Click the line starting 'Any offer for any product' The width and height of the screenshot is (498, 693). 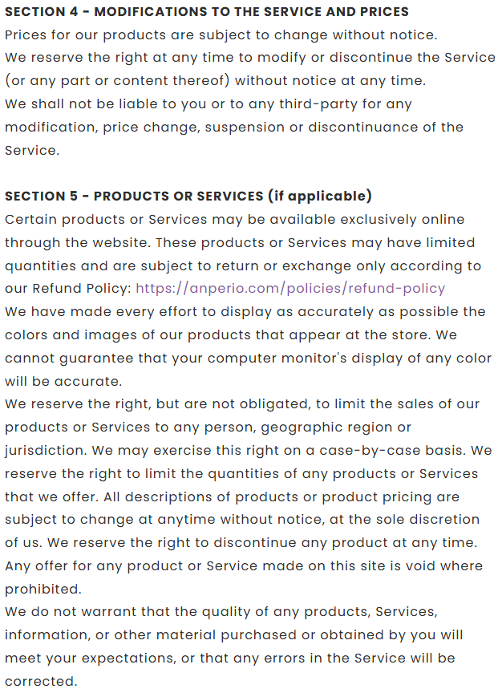click(244, 566)
